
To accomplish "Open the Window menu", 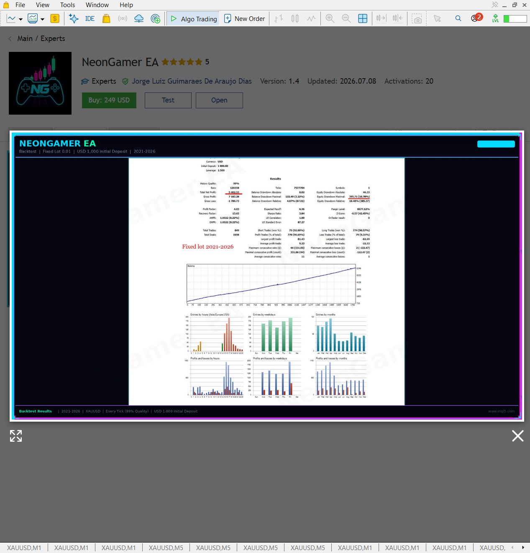I will 97,5.
